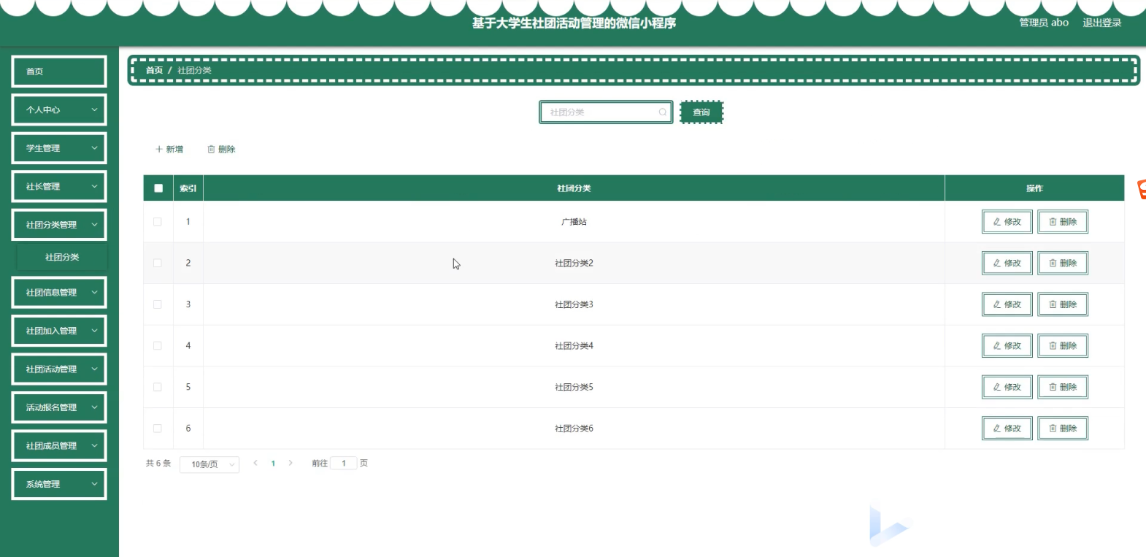The height and width of the screenshot is (557, 1146).
Task: Click the 前往 page jump input box
Action: (344, 463)
